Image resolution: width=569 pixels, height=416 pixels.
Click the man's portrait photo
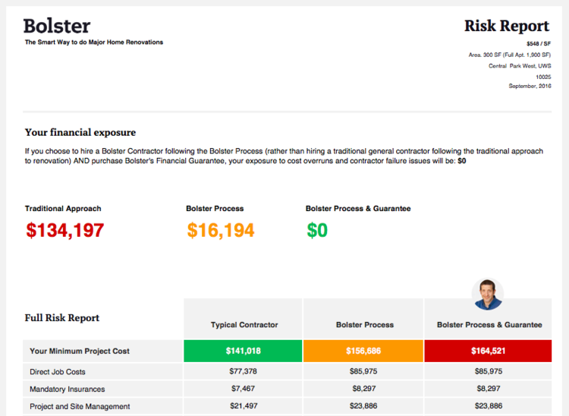point(488,294)
